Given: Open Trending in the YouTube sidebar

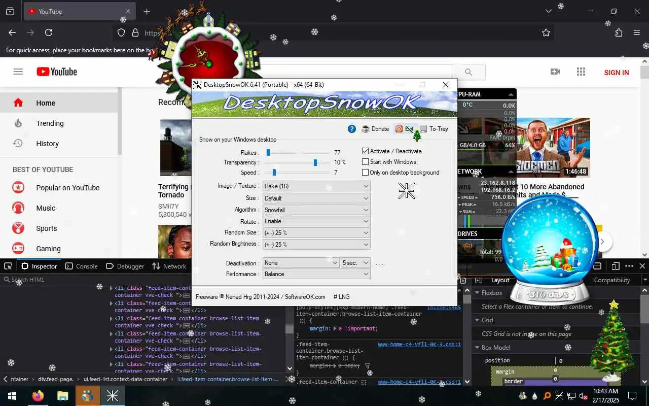Looking at the screenshot, I should click(59, 123).
